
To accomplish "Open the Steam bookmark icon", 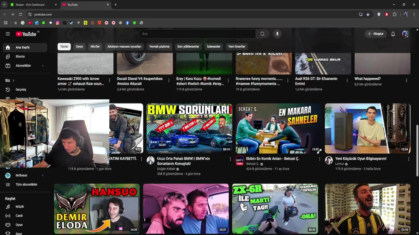I will pos(71,23).
